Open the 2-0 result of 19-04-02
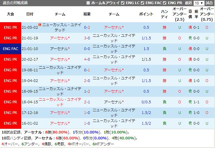The width and height of the screenshot is (215, 148). [x=87, y=81]
